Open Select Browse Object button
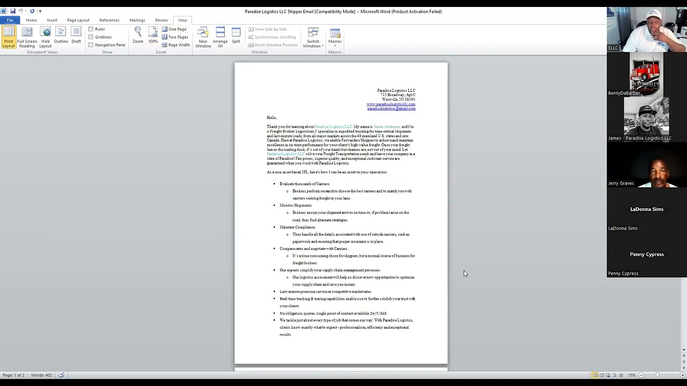 pos(683,362)
